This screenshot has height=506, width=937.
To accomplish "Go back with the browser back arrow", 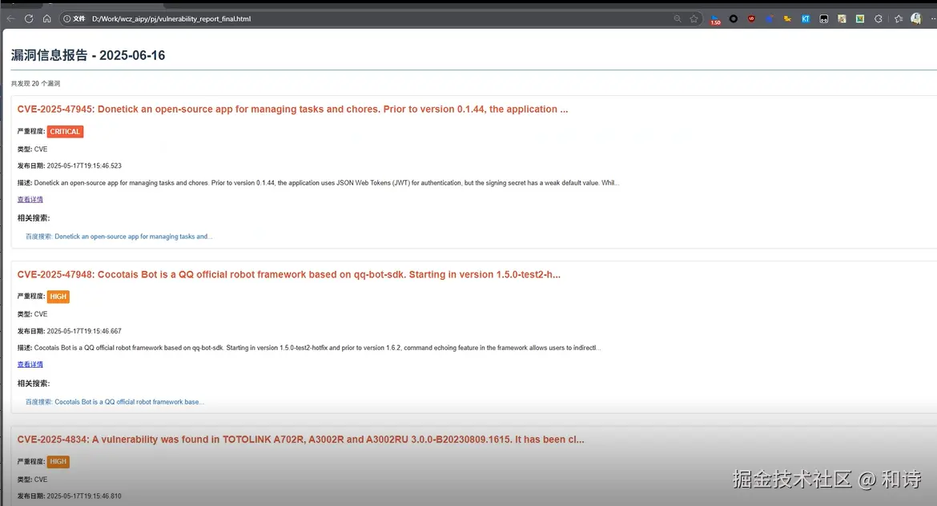I will coord(10,19).
